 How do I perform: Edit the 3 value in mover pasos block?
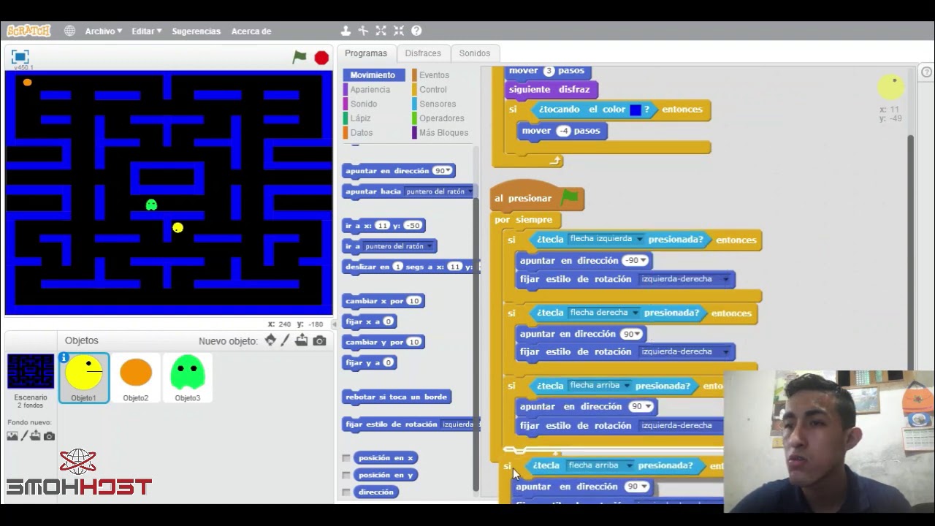549,71
